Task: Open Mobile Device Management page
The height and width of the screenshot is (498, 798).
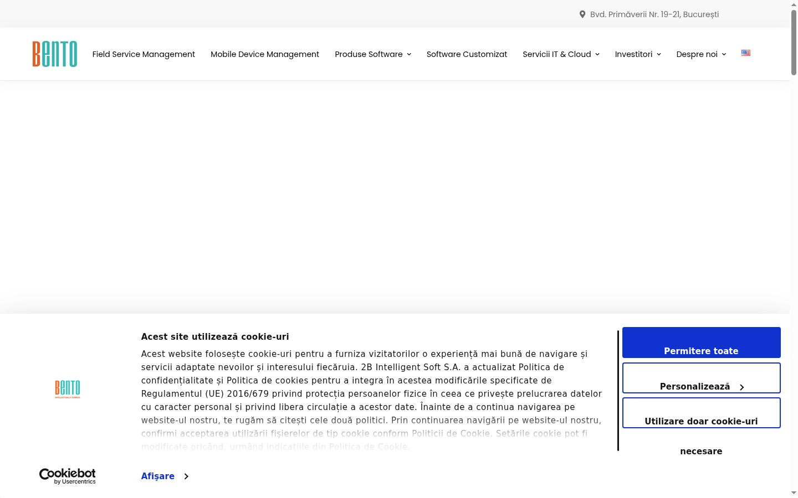Action: click(265, 54)
